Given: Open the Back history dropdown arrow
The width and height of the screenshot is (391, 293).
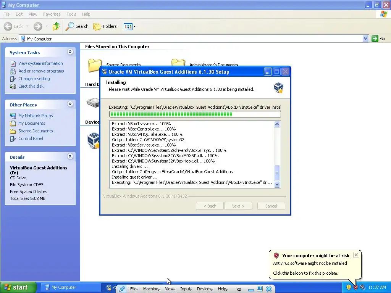Looking at the screenshot, I should [x=27, y=26].
